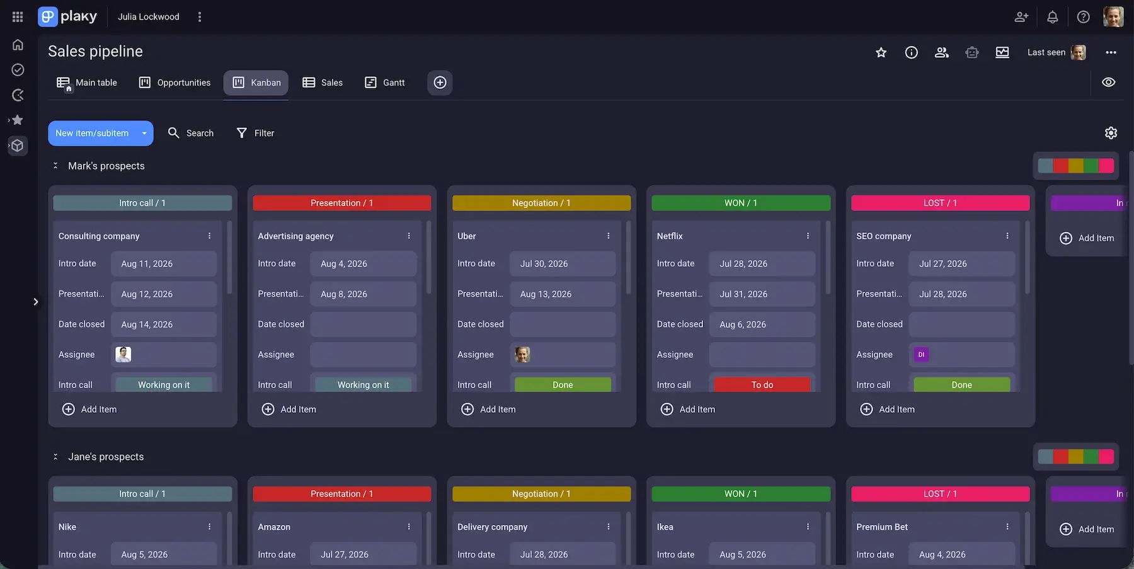Star the Sales pipeline board as favorite
Viewport: 1134px width, 569px height.
tap(881, 52)
